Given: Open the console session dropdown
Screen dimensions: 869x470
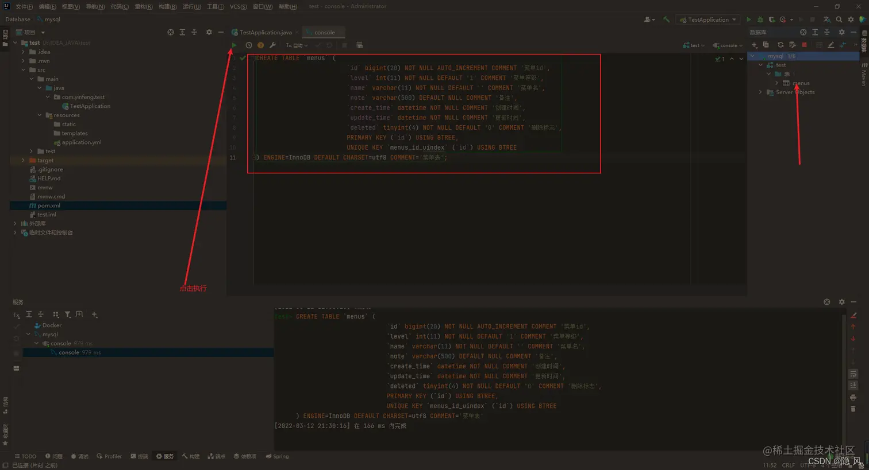Looking at the screenshot, I should point(727,45).
